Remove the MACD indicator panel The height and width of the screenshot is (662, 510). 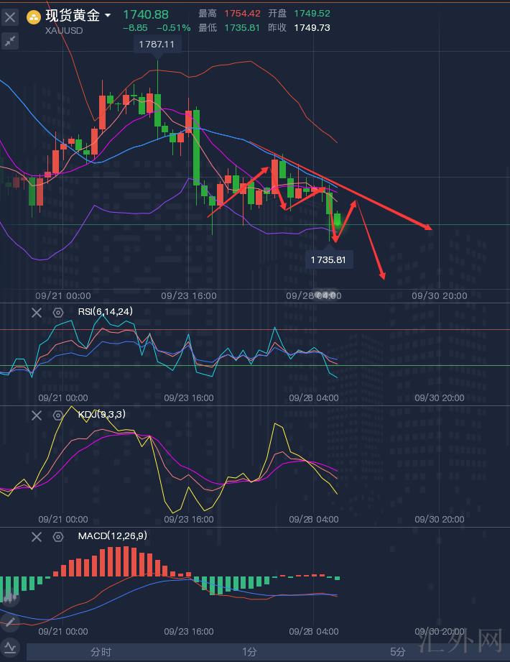37,537
